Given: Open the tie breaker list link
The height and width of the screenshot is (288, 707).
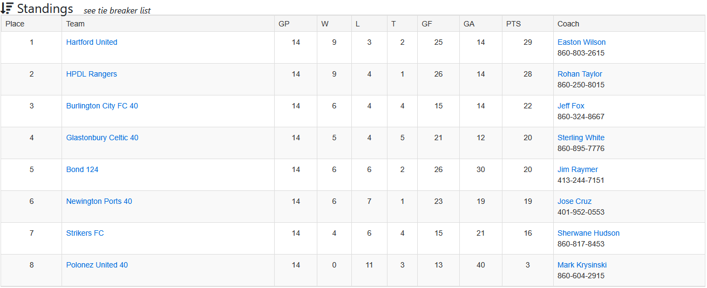Looking at the screenshot, I should (117, 11).
